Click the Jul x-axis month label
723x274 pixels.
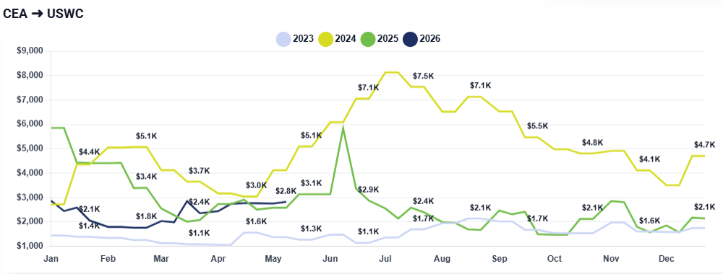coord(387,260)
